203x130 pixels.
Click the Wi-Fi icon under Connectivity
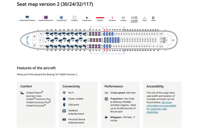pyautogui.click(x=64, y=93)
